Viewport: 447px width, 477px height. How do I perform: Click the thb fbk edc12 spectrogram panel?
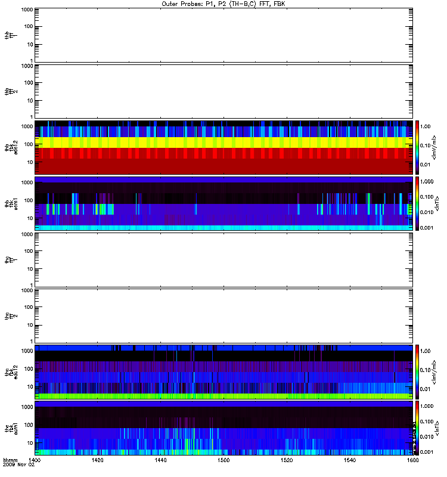pos(224,147)
